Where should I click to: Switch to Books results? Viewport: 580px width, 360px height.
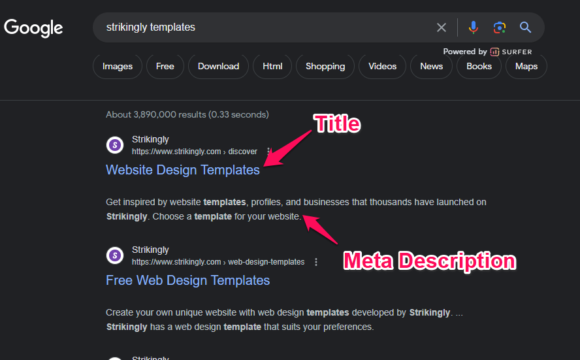click(x=479, y=66)
